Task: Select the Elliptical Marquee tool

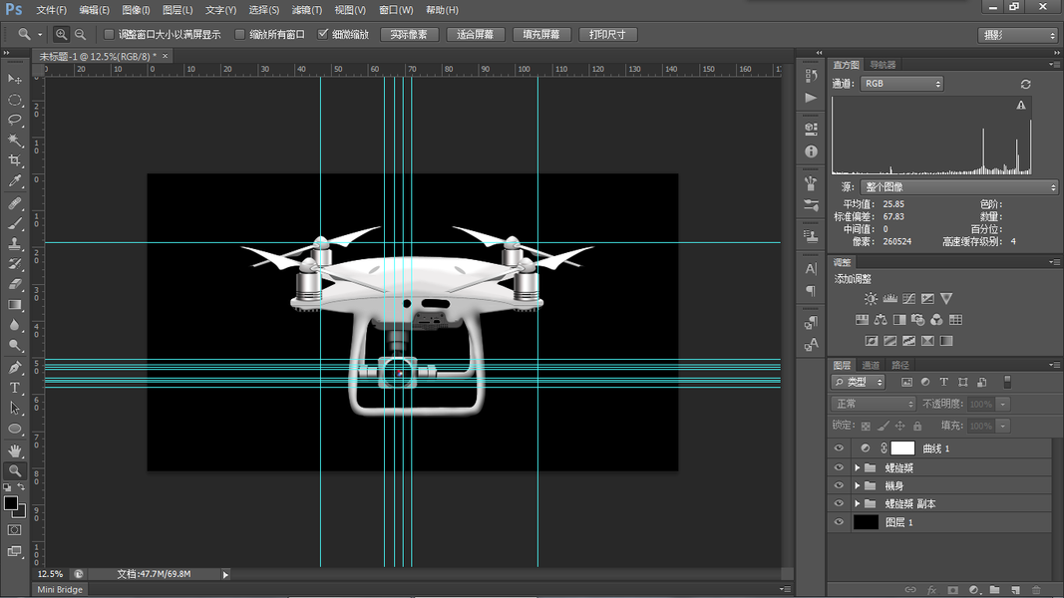Action: point(14,100)
